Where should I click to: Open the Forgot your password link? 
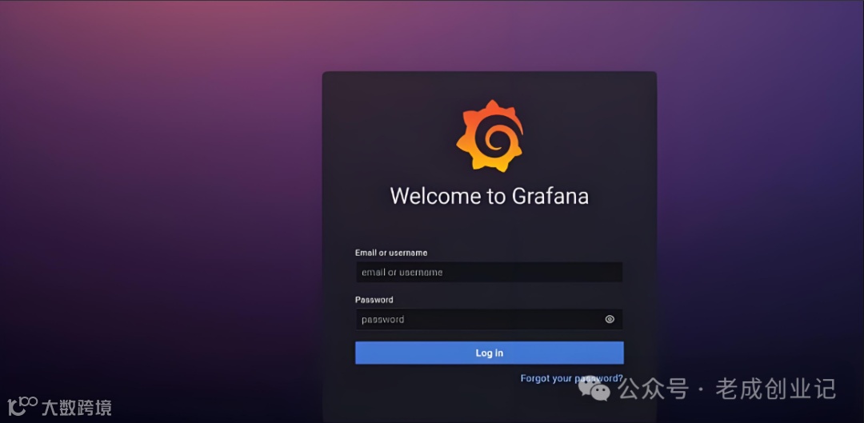pyautogui.click(x=571, y=379)
